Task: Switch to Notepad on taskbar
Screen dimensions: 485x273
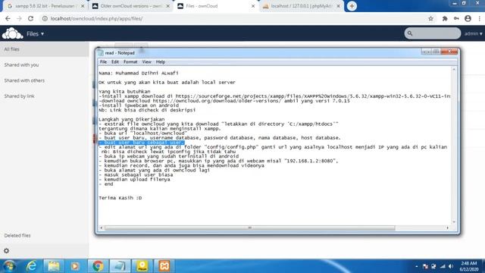Action: 120,266
